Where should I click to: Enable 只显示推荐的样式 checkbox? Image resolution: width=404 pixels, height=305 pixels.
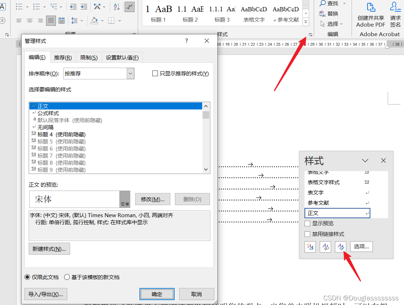pos(155,73)
